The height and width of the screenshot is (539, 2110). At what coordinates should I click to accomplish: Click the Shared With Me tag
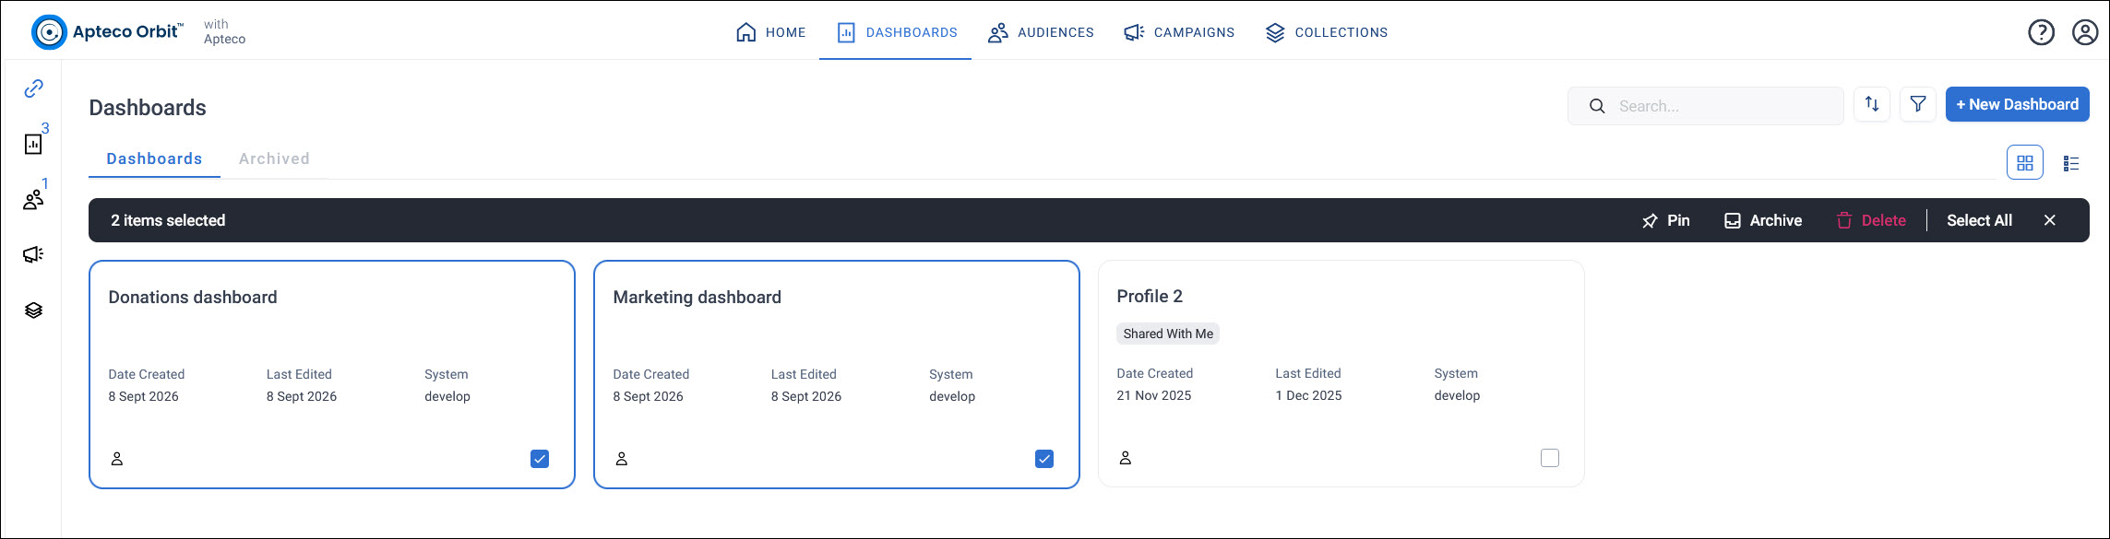[1168, 334]
